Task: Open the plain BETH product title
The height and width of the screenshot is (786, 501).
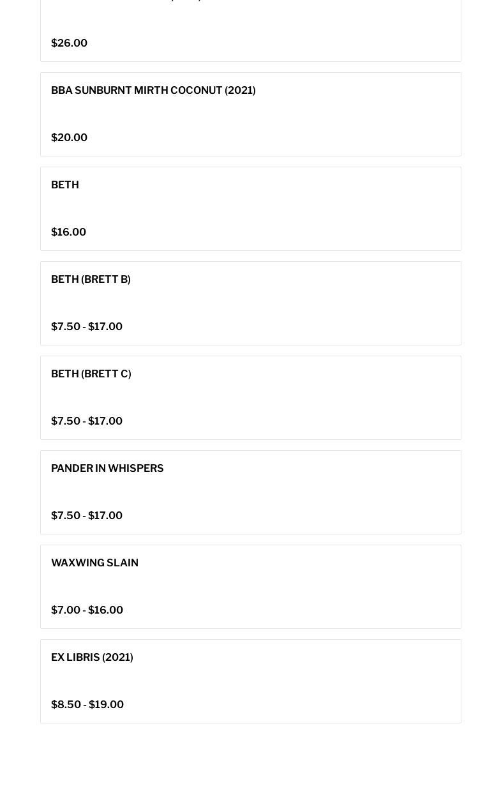Action: (x=65, y=185)
